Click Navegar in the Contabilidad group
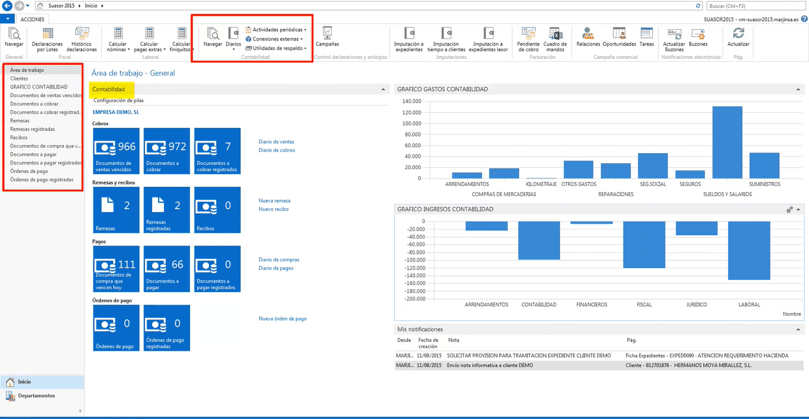Screen dimensions: 809x419 (213, 38)
